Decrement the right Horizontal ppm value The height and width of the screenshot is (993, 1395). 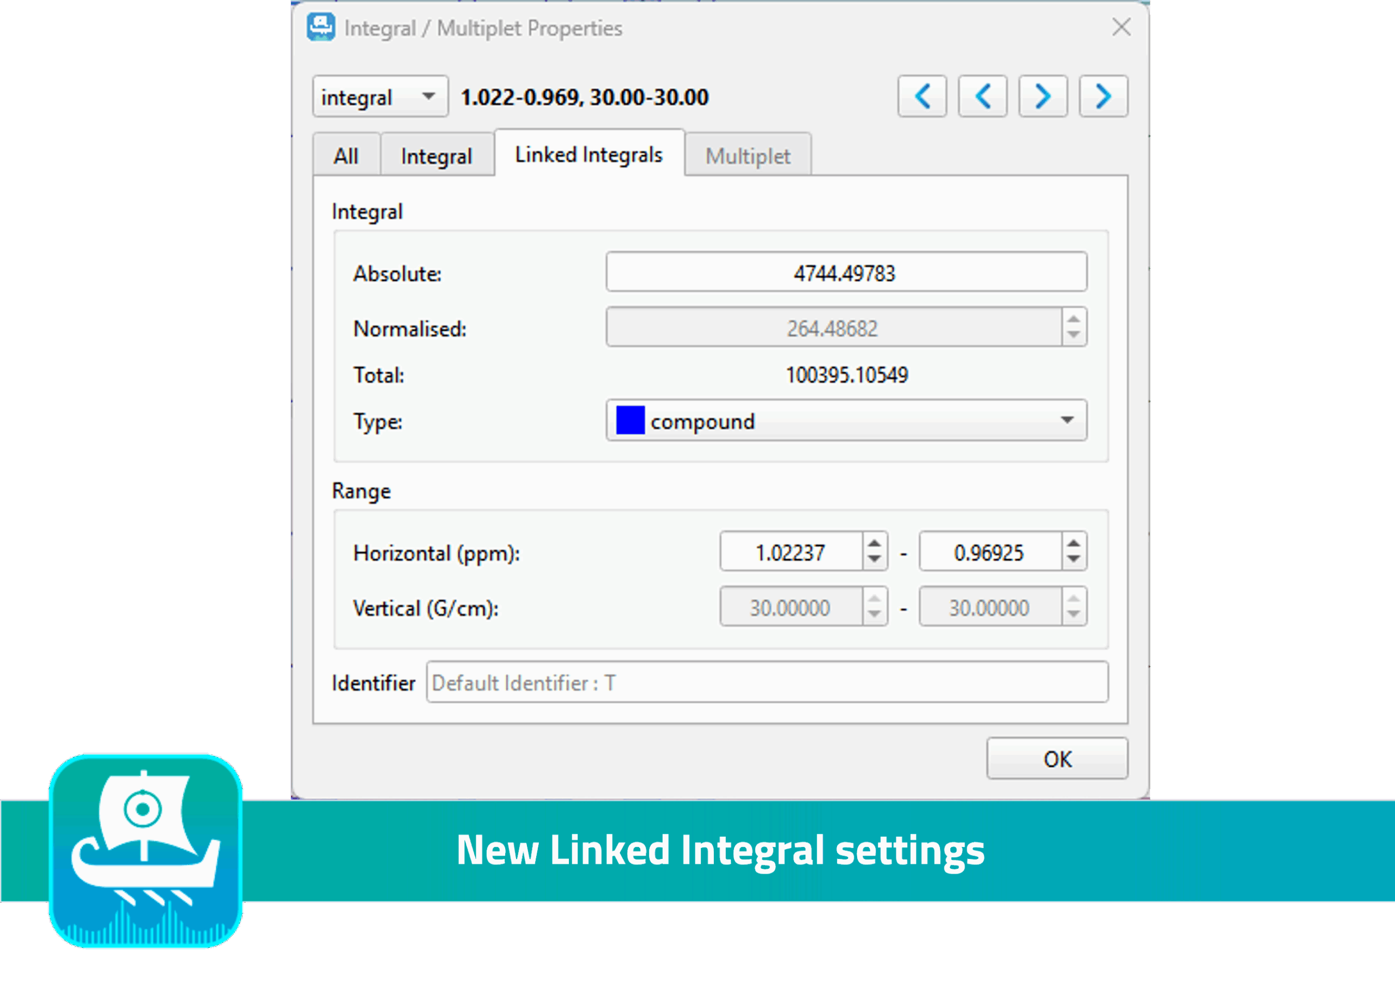1073,559
